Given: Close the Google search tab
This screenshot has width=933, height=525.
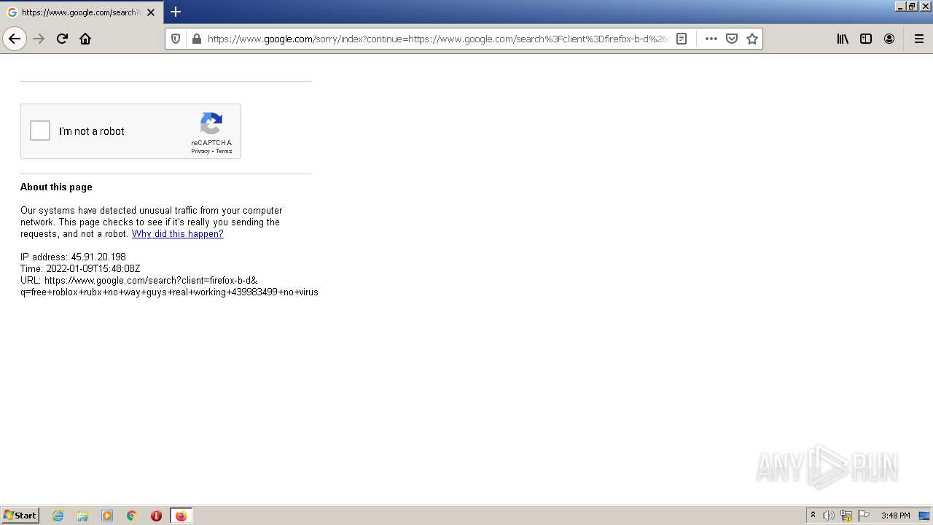Looking at the screenshot, I should point(151,12).
